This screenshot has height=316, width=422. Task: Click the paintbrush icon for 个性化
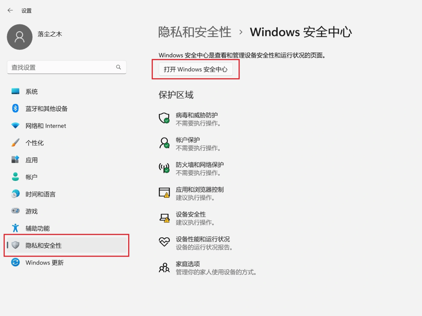15,143
